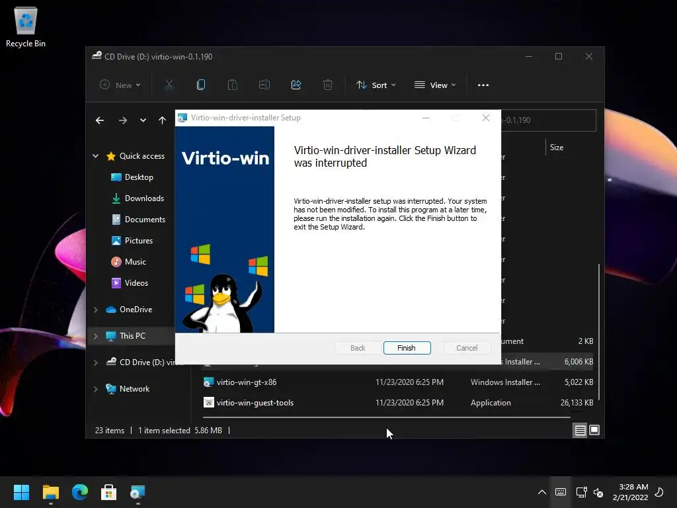Switch to the details view layout icon

click(x=580, y=430)
